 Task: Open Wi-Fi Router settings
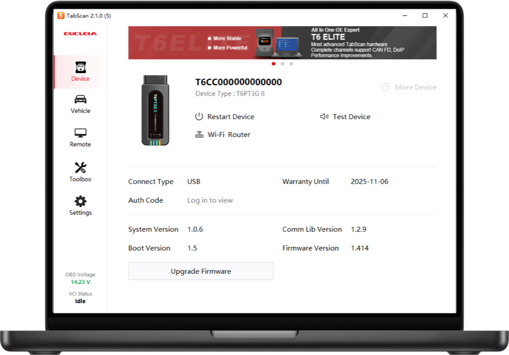pyautogui.click(x=223, y=134)
